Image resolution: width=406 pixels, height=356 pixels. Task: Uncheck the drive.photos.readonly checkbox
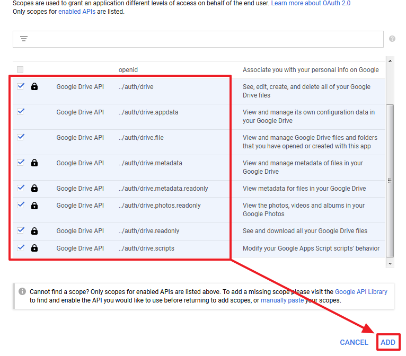(21, 205)
